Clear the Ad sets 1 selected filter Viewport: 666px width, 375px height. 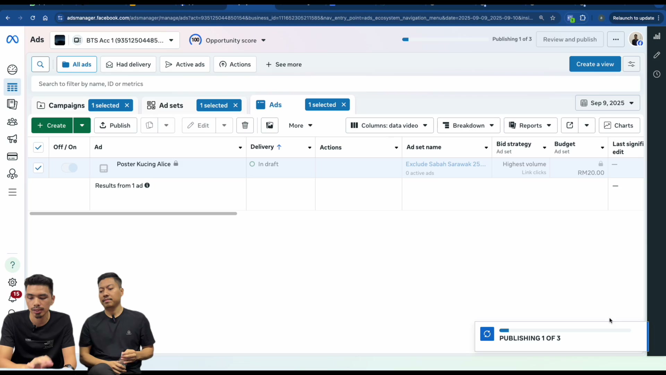point(236,105)
